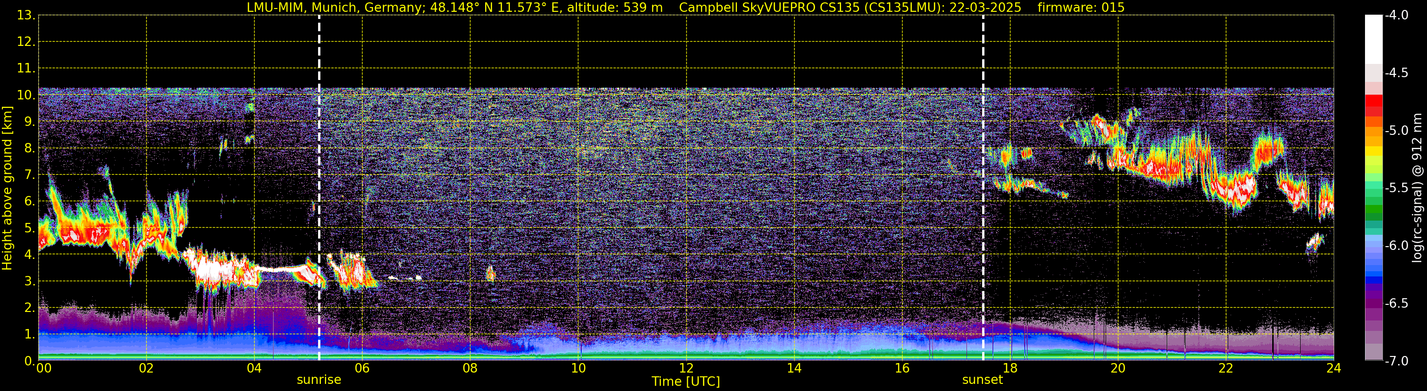Click the 'sunrise' label below the time axis
Screen dimensions: 1427x391
tap(319, 380)
